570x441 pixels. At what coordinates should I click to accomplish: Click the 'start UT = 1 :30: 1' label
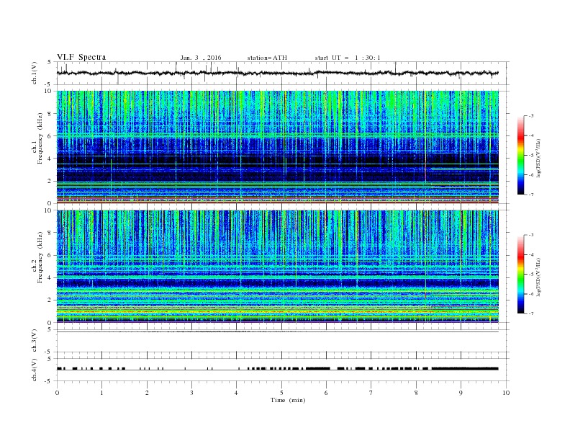point(348,58)
